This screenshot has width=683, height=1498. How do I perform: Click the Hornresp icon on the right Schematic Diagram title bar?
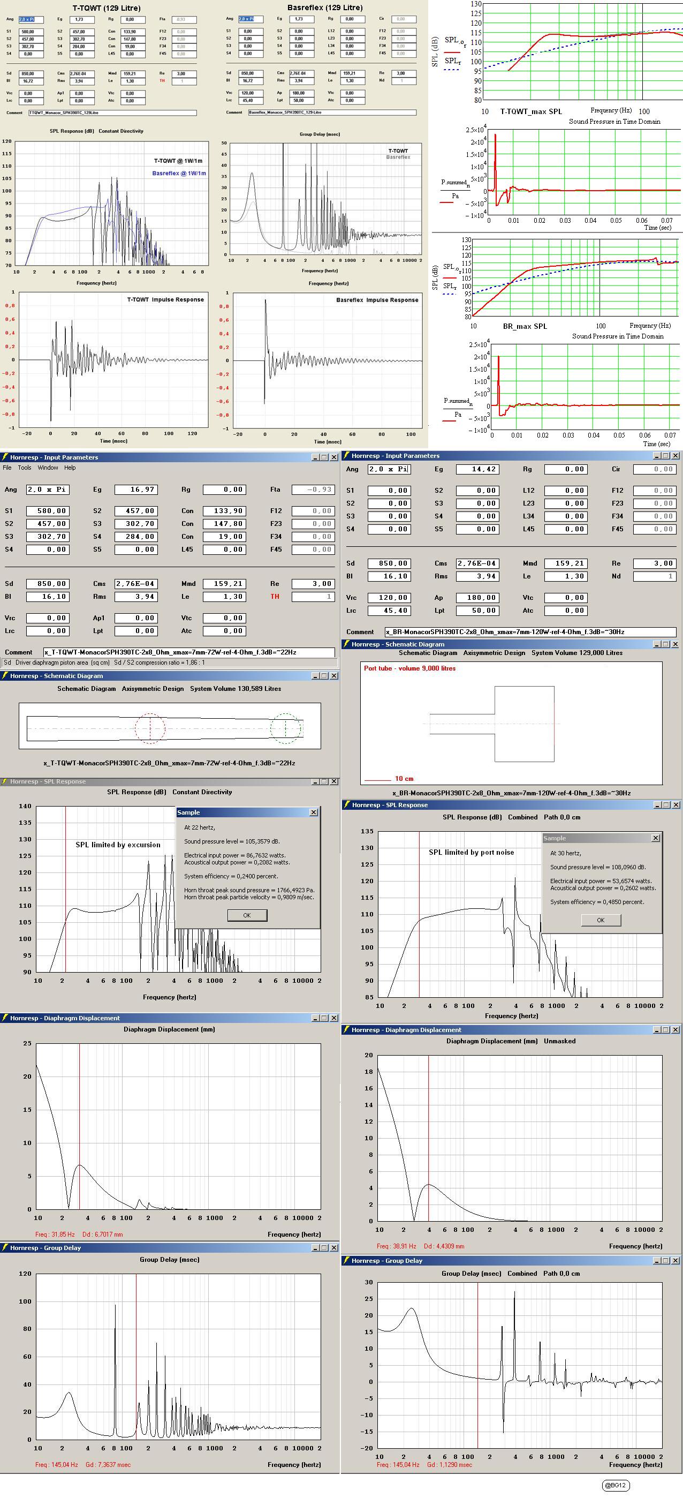346,644
